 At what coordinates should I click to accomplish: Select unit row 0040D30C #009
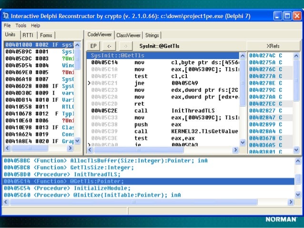coord(39,93)
